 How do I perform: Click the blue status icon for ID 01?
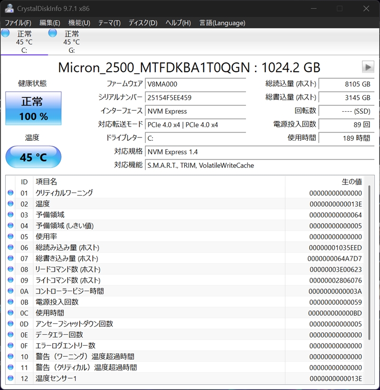pos(10,193)
